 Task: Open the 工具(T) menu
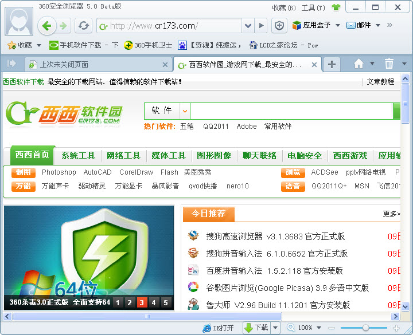point(313,8)
